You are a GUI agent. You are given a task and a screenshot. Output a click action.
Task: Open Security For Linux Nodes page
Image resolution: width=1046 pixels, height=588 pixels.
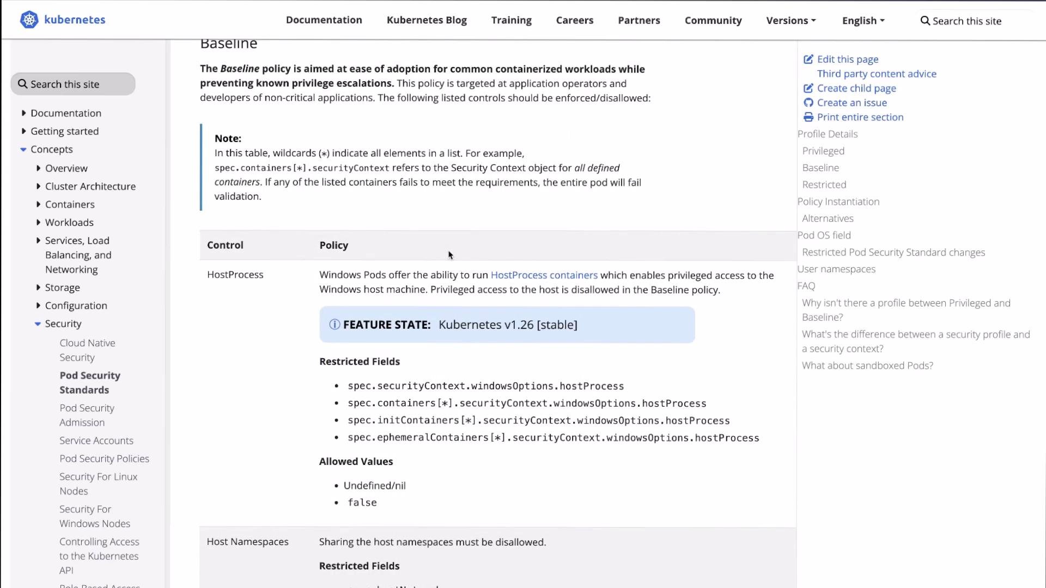coord(98,483)
